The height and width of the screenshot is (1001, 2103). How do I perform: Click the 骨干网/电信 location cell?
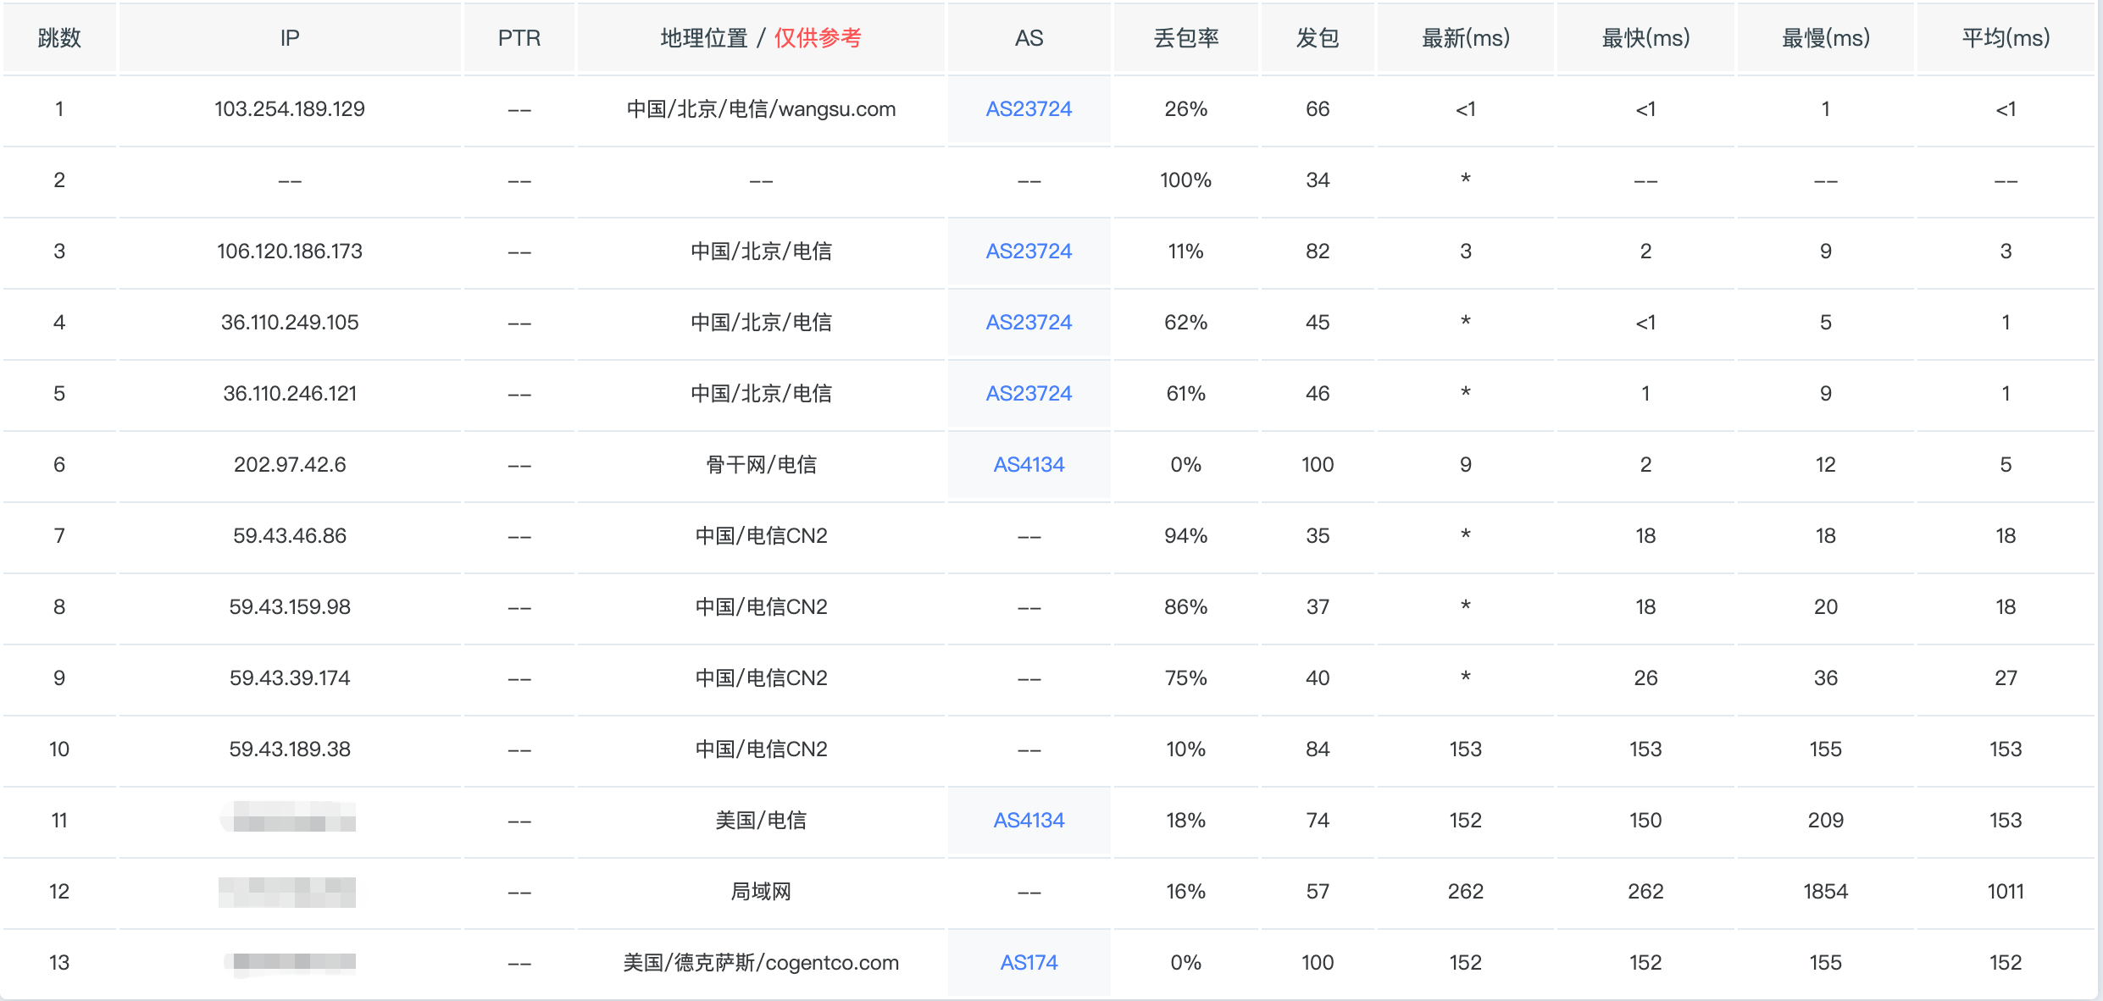(761, 465)
